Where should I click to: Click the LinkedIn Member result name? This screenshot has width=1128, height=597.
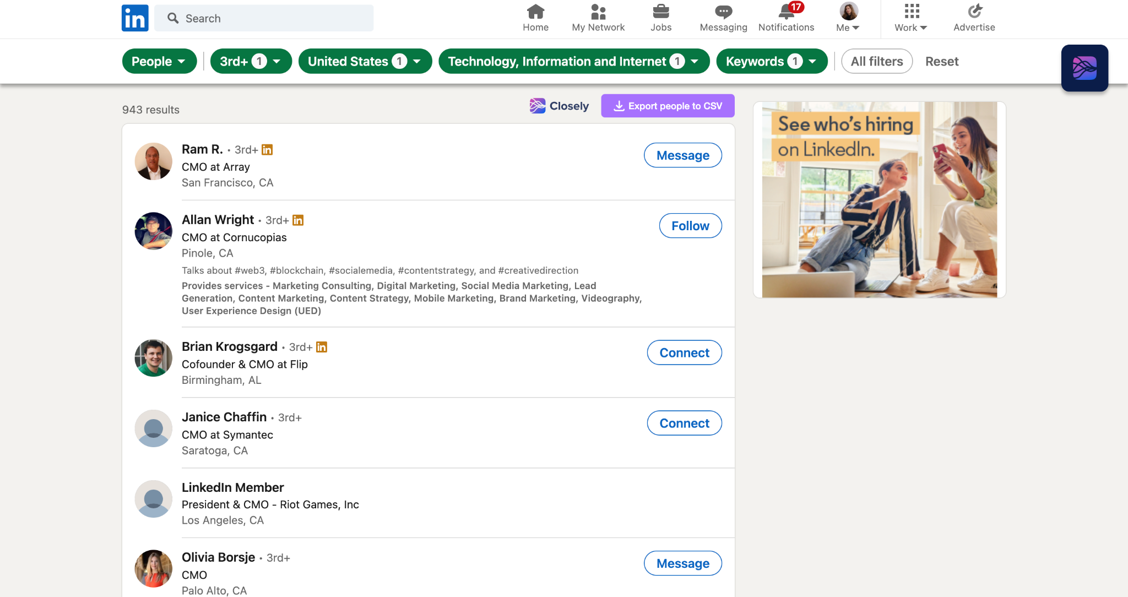pos(233,487)
